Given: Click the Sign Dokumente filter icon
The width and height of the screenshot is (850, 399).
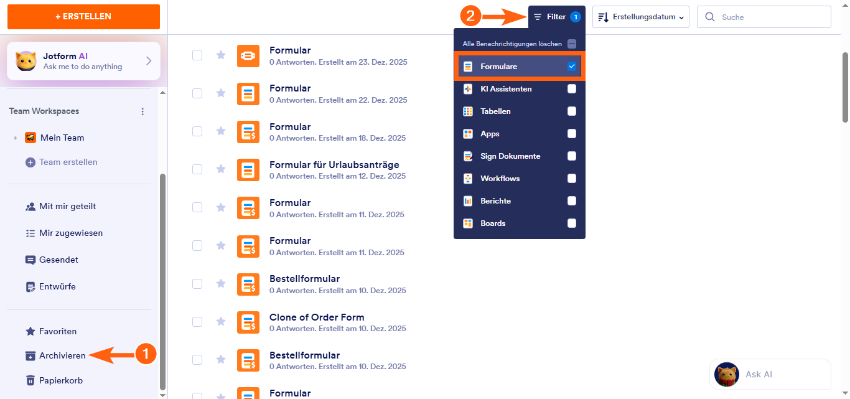Looking at the screenshot, I should [x=468, y=156].
